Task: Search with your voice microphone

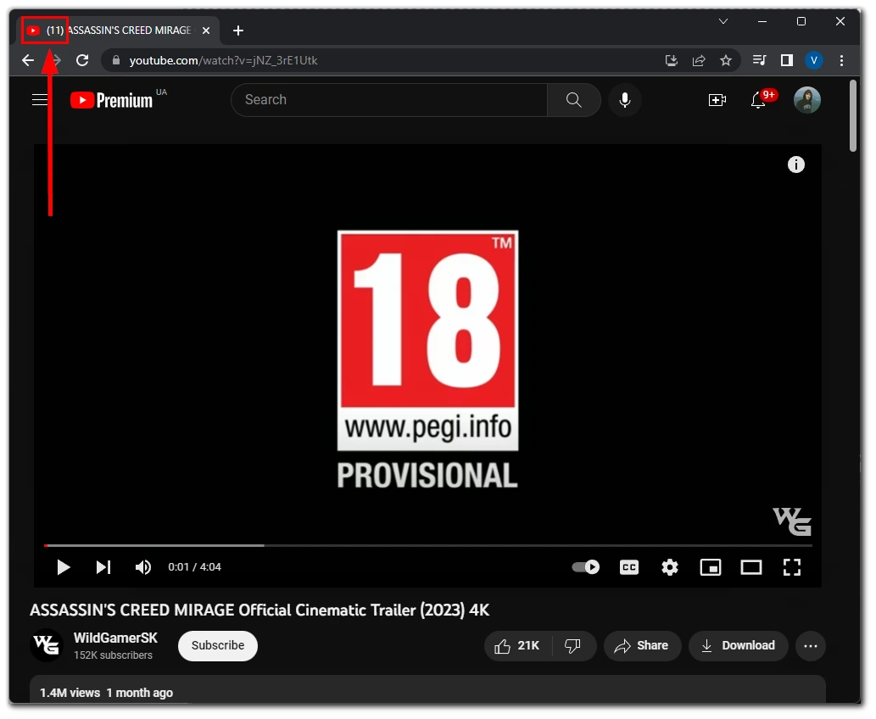Action: pyautogui.click(x=625, y=100)
